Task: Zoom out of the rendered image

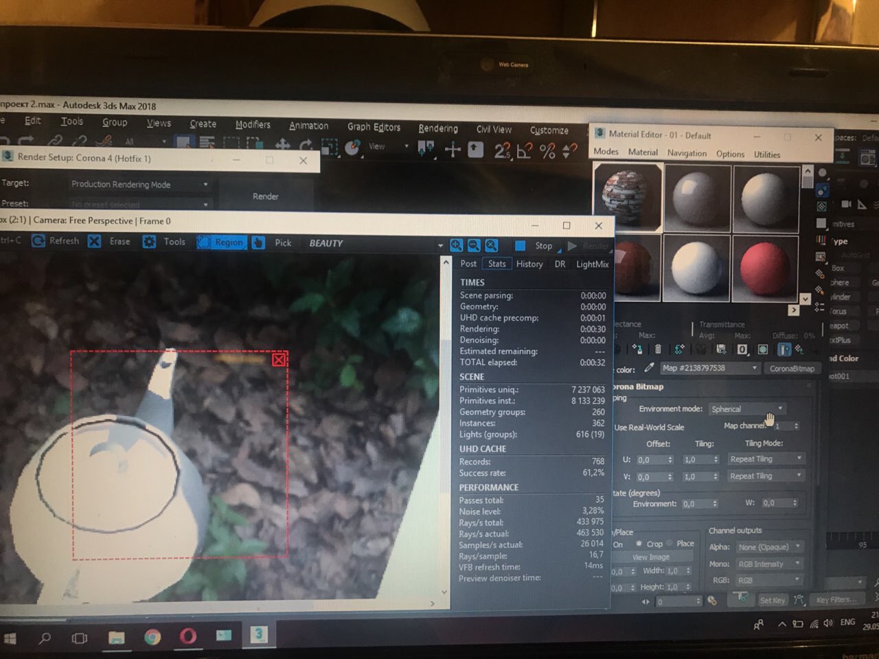Action: [x=474, y=245]
